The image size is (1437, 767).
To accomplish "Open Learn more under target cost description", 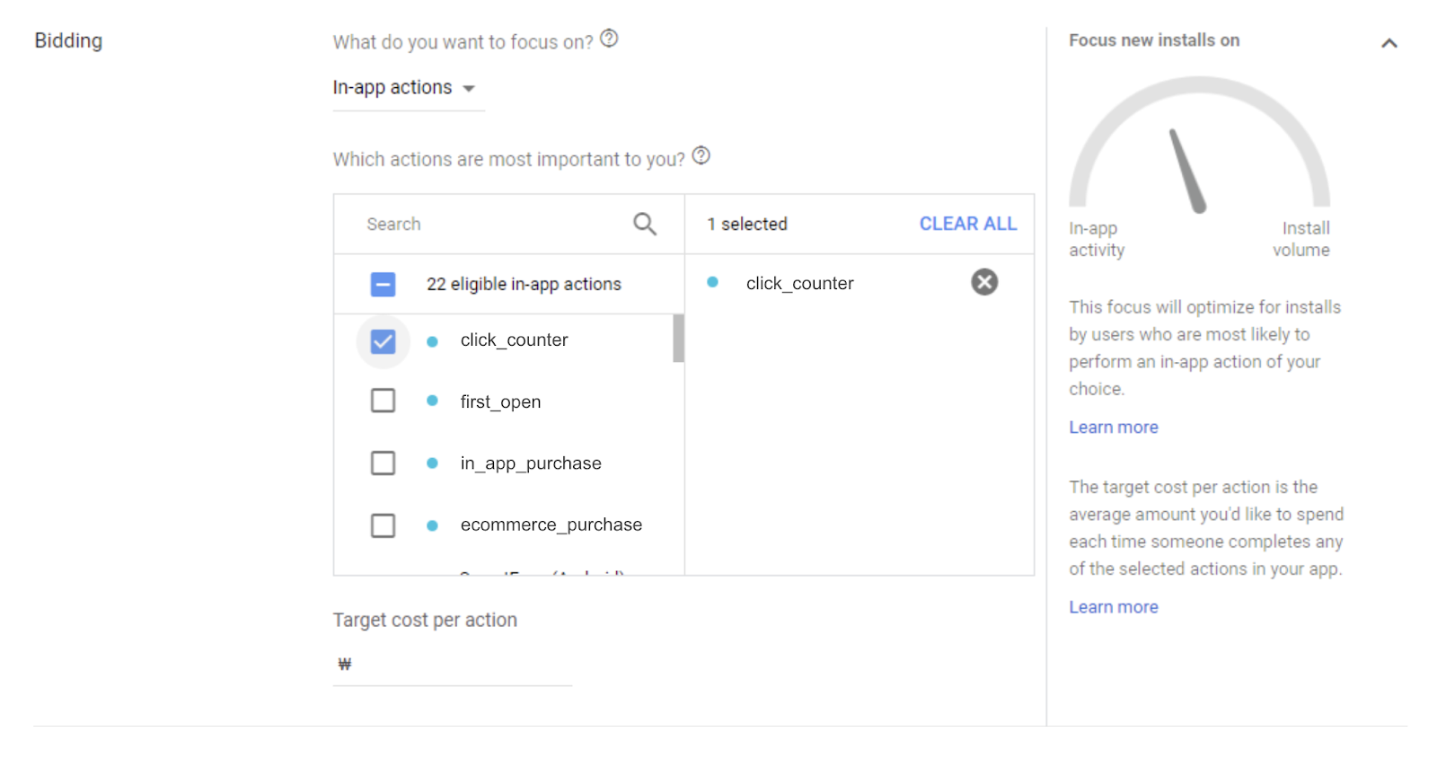I will (1113, 607).
